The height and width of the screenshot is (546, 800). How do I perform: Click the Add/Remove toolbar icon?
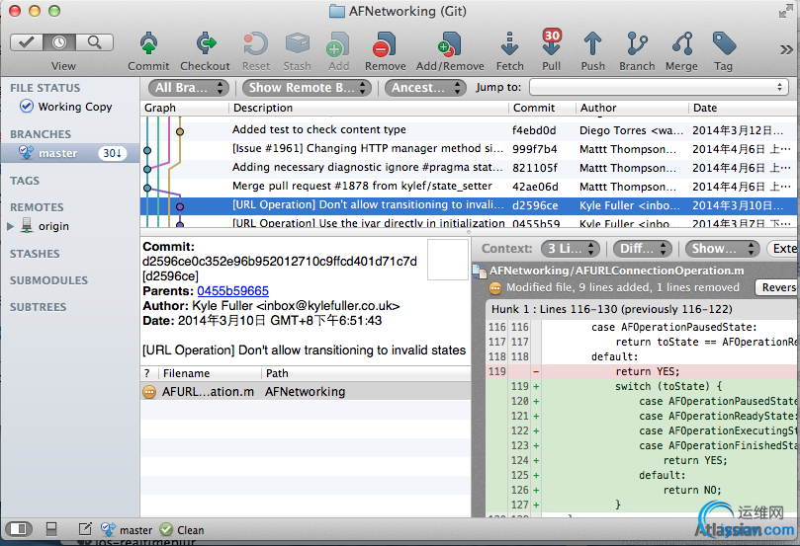click(450, 43)
